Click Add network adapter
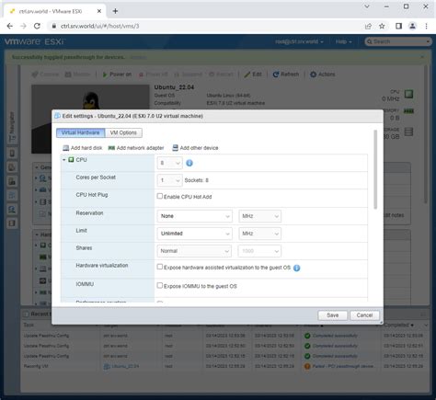This screenshot has width=436, height=400. (x=136, y=148)
